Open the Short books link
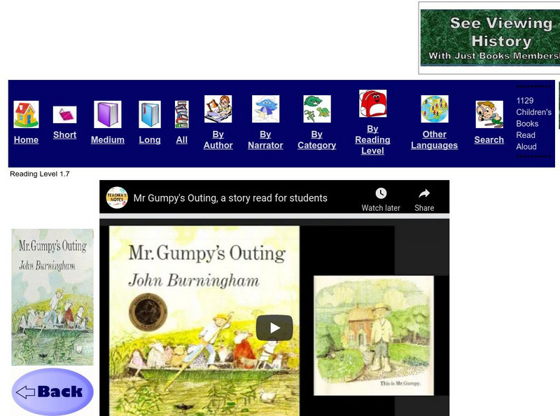Screen dimensions: 560x416 click(64, 135)
